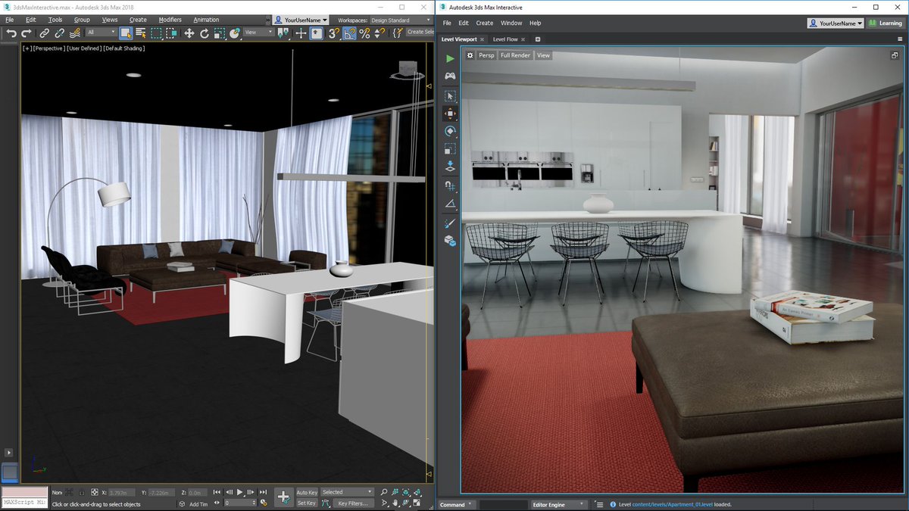Select the Rotate tool in Interactive sidebar
Screen dimensions: 909x511
[x=451, y=131]
